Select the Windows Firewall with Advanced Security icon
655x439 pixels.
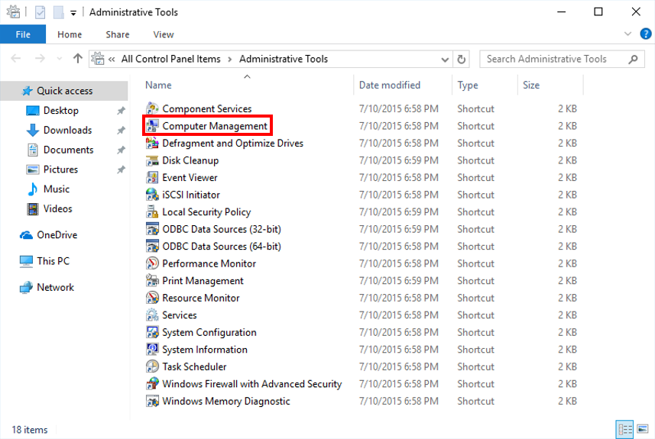coord(152,384)
